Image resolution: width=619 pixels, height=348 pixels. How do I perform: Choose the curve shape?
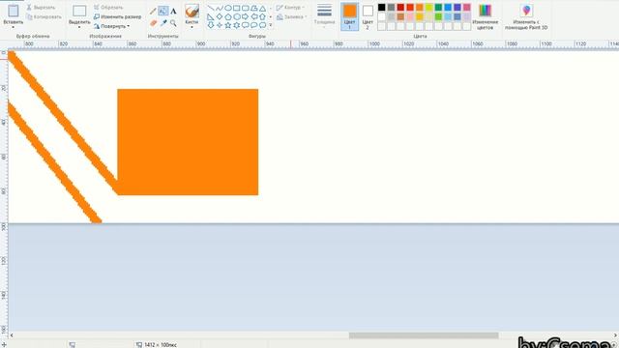point(220,8)
